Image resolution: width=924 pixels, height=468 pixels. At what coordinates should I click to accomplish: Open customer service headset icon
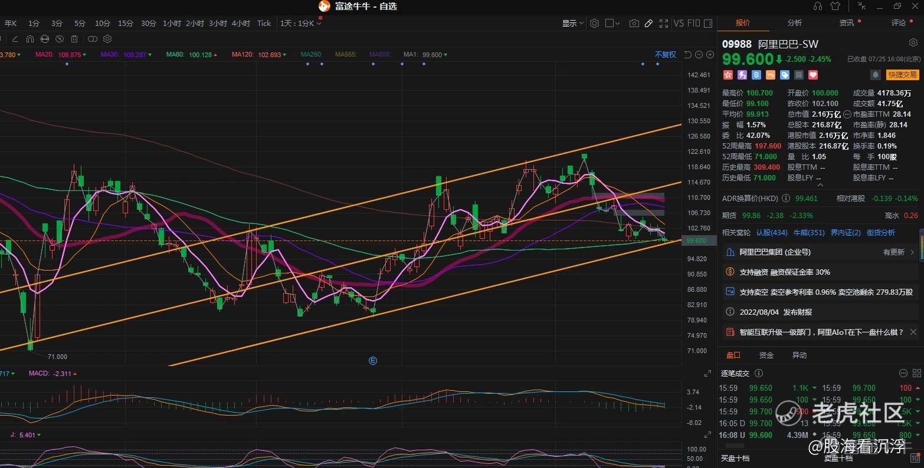click(x=817, y=6)
